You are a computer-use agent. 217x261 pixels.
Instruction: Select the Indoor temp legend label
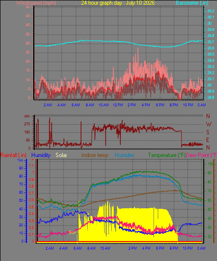pyautogui.click(x=95, y=155)
